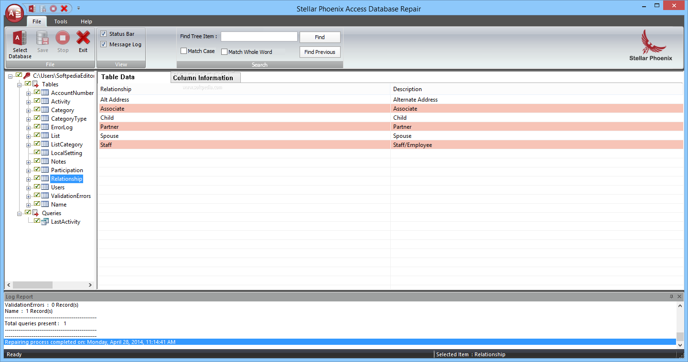Click quick access red Exit icon
The height and width of the screenshot is (362, 688).
coord(64,8)
